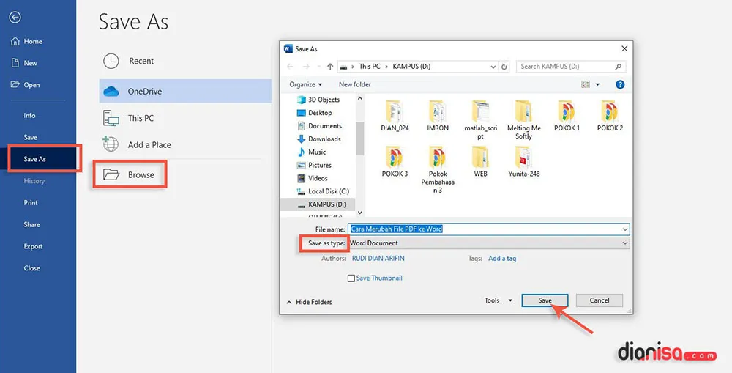This screenshot has height=373, width=732.
Task: Open the Share section
Action: pos(31,224)
